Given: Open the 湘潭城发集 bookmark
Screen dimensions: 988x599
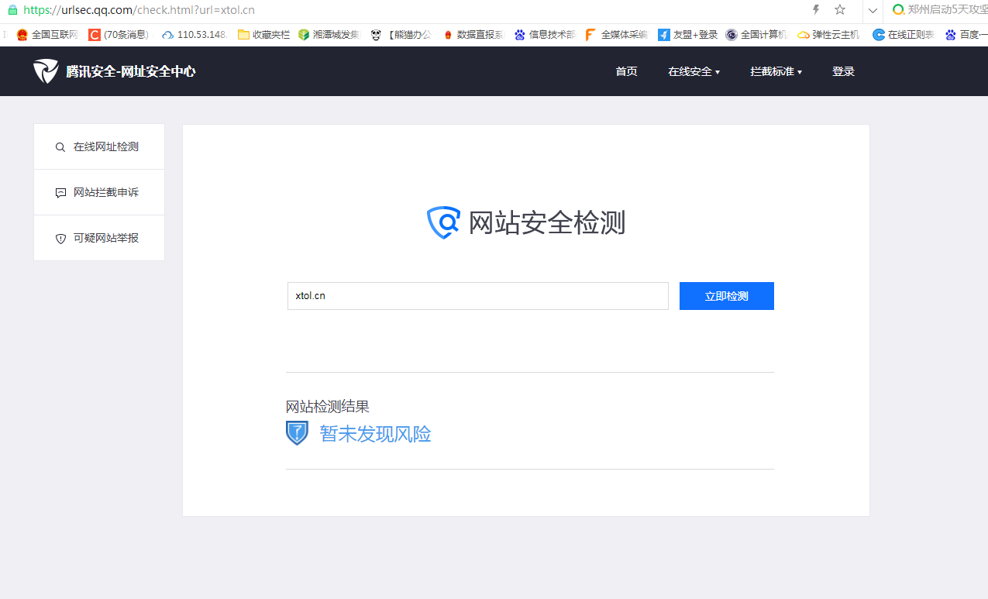Looking at the screenshot, I should [329, 35].
